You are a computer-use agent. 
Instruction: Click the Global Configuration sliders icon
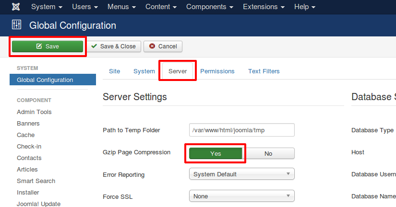point(17,25)
